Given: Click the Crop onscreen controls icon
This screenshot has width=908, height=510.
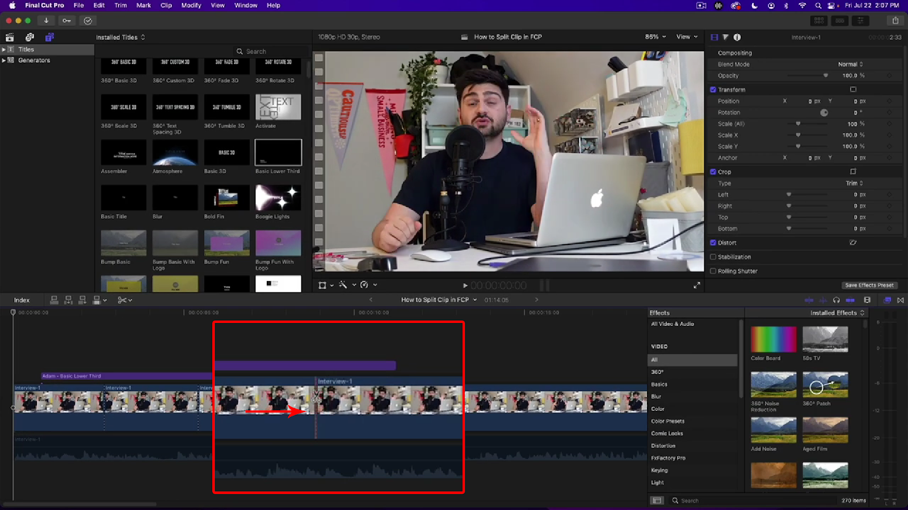Looking at the screenshot, I should point(853,172).
